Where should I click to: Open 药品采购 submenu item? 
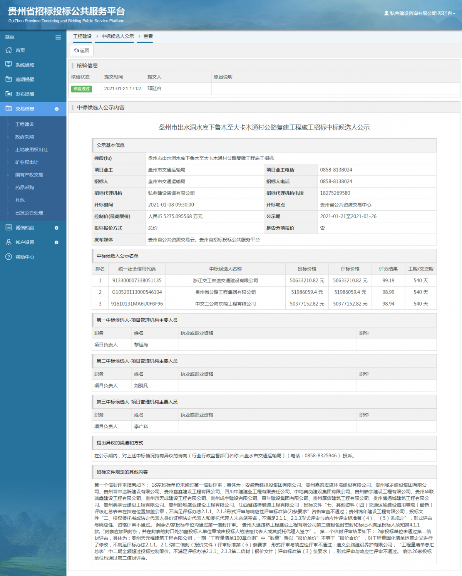click(x=25, y=188)
